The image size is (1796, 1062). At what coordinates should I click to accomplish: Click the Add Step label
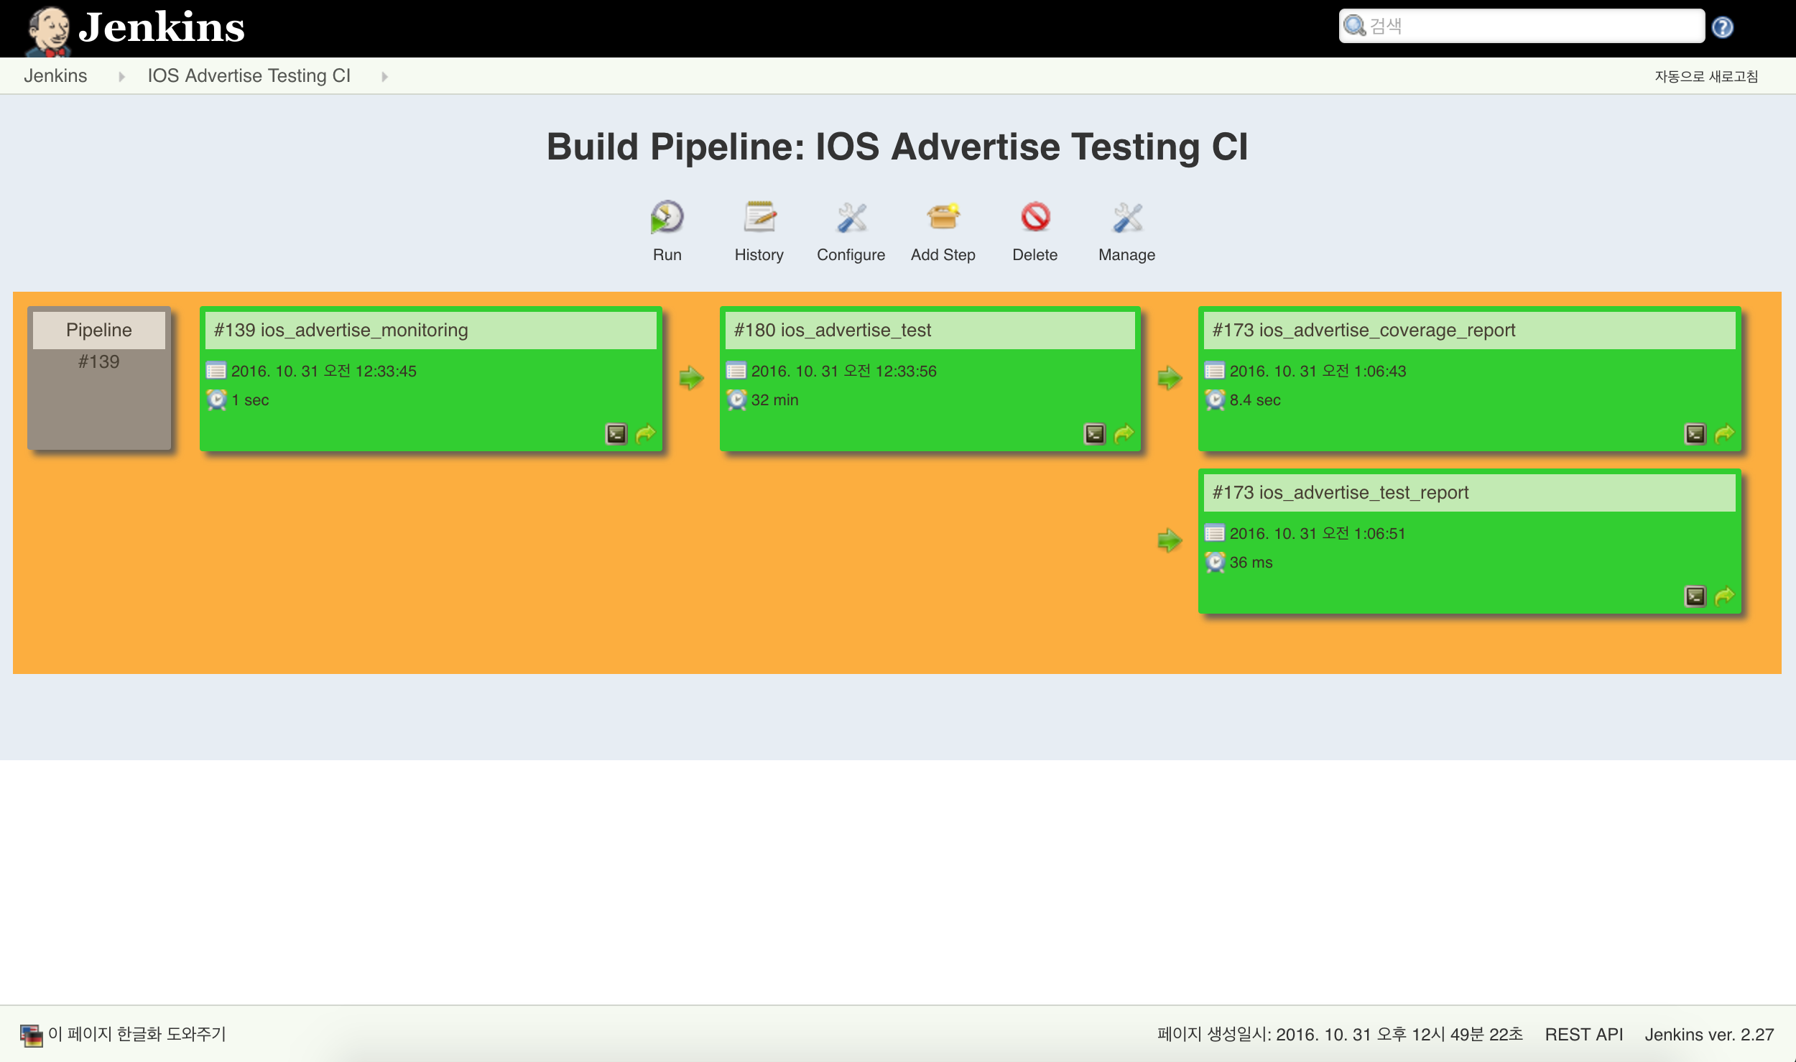(x=943, y=255)
